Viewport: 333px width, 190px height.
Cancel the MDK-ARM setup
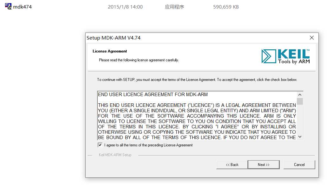(299, 165)
